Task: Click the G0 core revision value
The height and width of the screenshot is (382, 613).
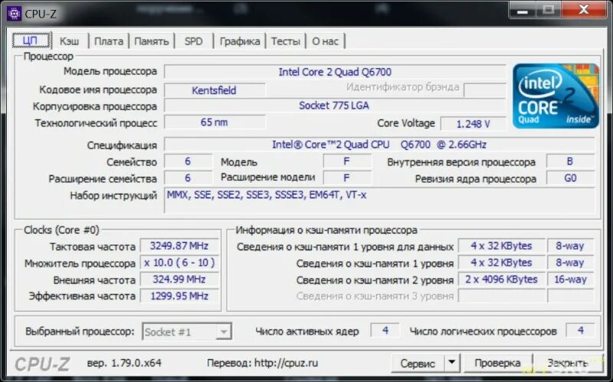Action: pos(570,178)
